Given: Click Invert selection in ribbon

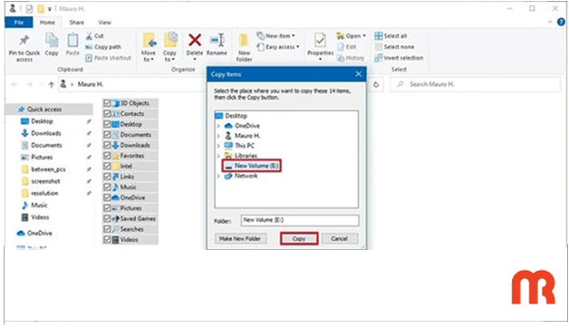Looking at the screenshot, I should 399,58.
